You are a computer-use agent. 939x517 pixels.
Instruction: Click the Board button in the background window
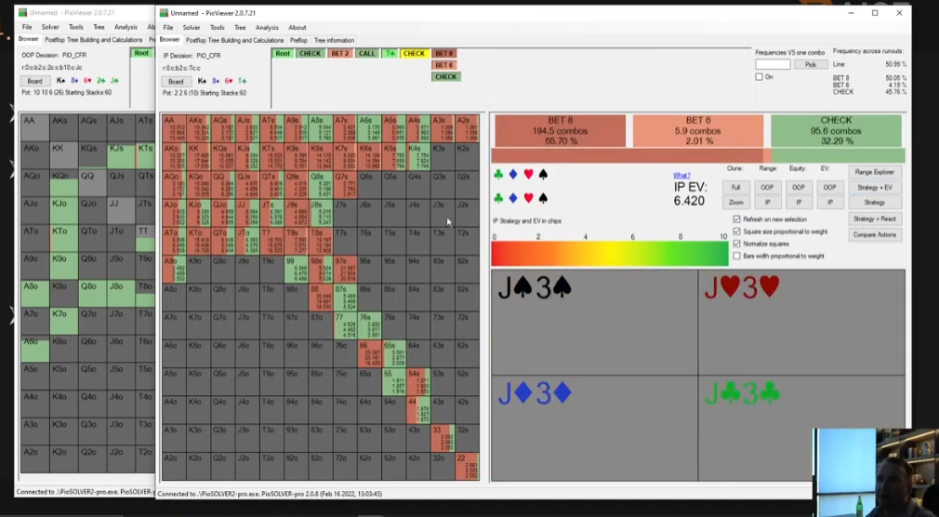(x=34, y=81)
